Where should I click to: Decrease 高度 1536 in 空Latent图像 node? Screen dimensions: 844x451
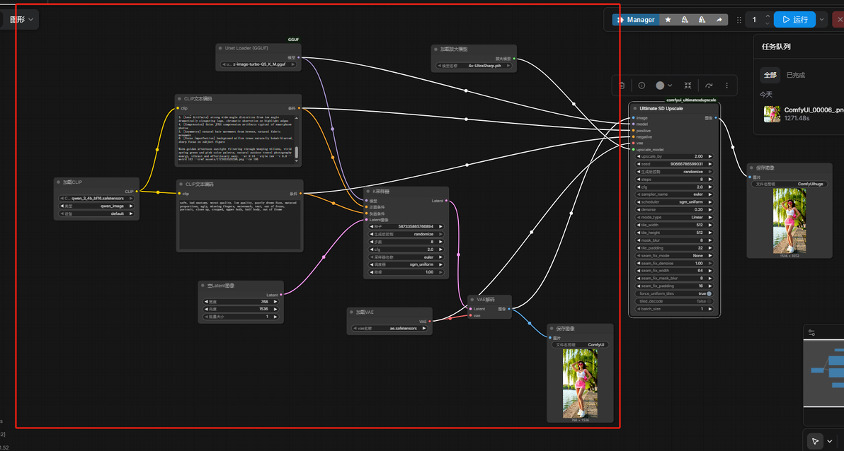coord(206,309)
